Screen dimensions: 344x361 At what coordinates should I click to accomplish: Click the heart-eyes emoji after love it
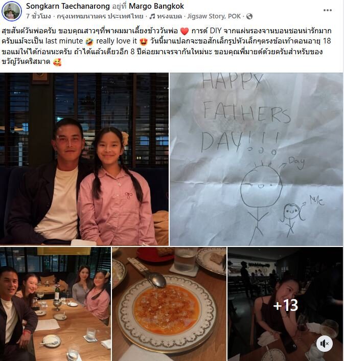click(144, 41)
